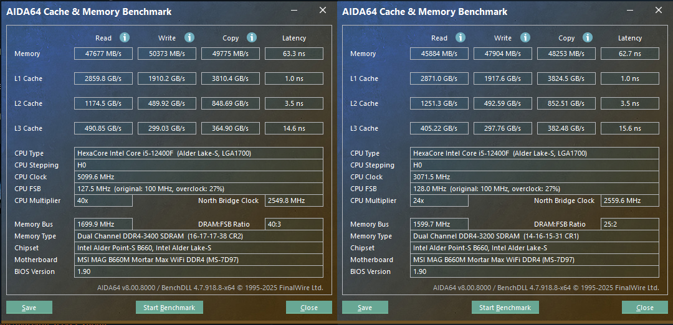Click L3 copy value 382.48 GB/s
This screenshot has height=325, width=673.
[x=566, y=128]
